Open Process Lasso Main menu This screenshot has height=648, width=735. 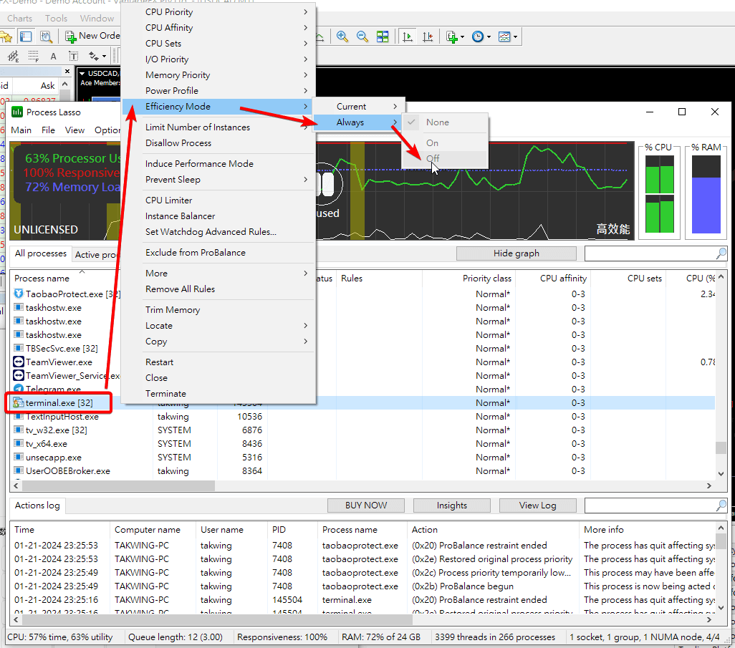pyautogui.click(x=21, y=130)
